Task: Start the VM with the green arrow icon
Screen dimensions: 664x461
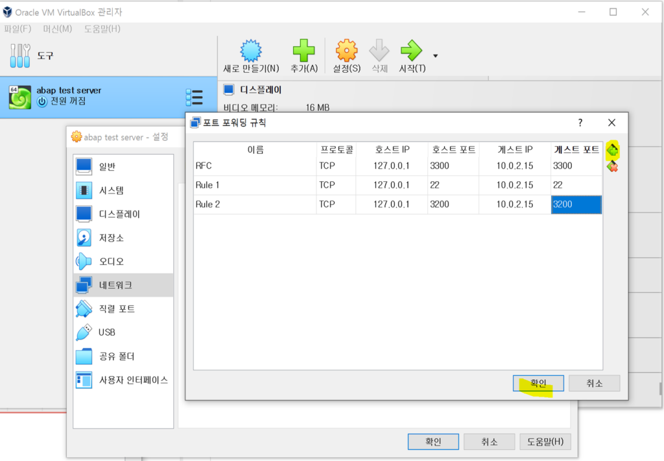Action: [412, 51]
